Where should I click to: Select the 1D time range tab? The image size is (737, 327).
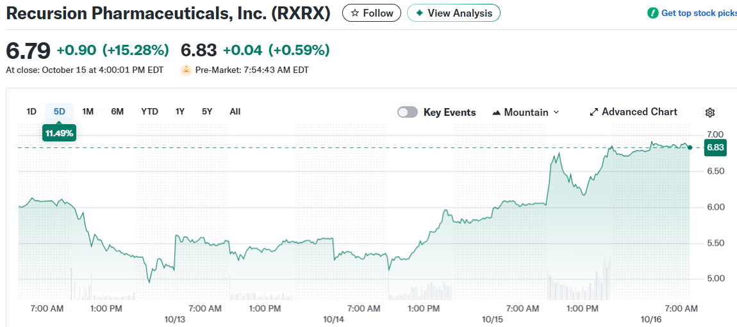click(31, 111)
